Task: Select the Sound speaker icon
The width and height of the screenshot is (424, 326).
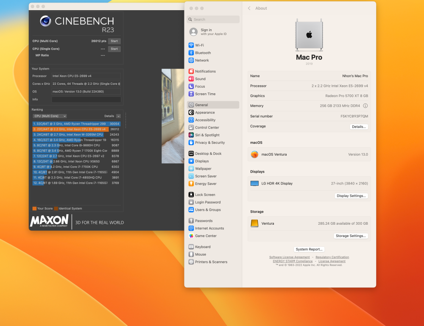Action: (191, 79)
